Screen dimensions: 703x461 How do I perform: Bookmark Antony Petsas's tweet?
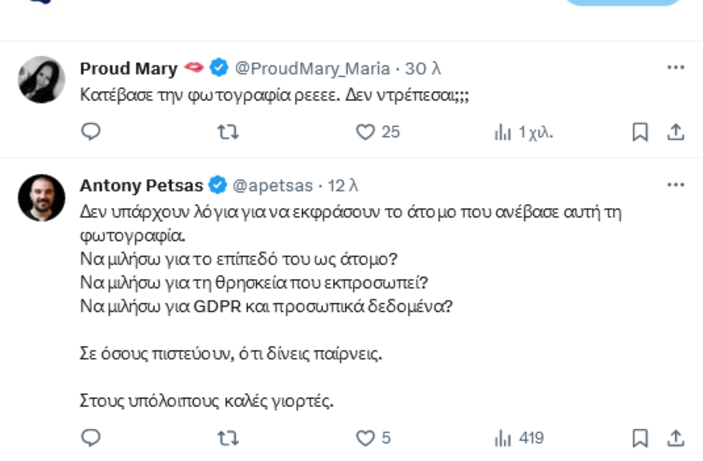pyautogui.click(x=640, y=438)
